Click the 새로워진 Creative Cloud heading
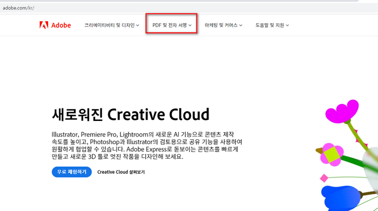Image resolution: width=378 pixels, height=211 pixels. pyautogui.click(x=131, y=114)
